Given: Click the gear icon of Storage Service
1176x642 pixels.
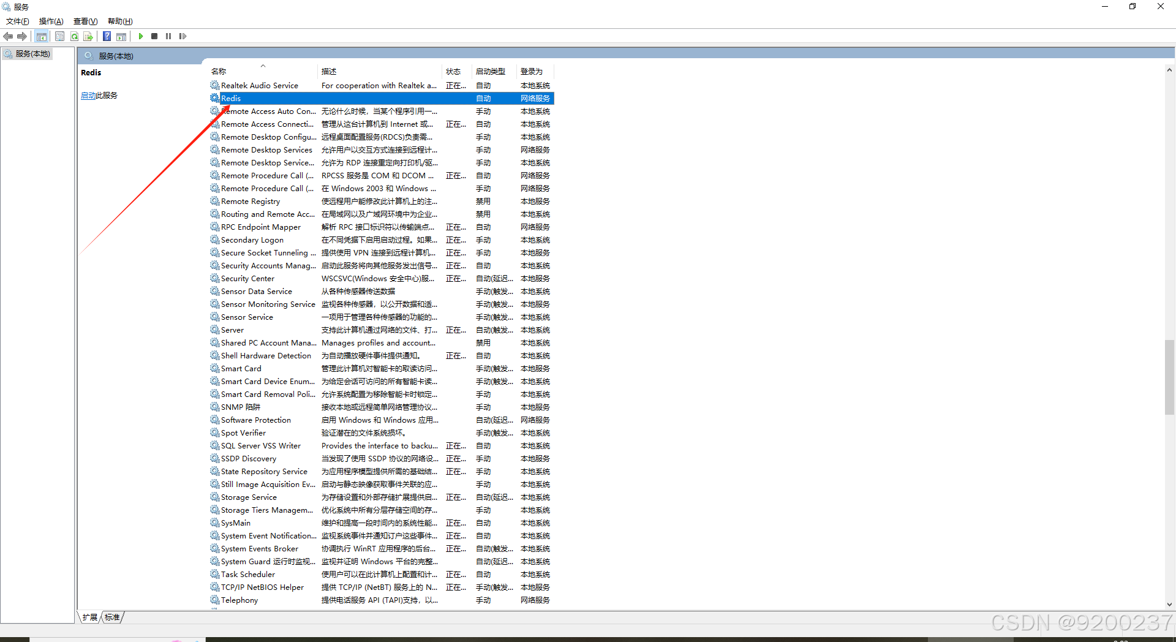Looking at the screenshot, I should point(214,497).
